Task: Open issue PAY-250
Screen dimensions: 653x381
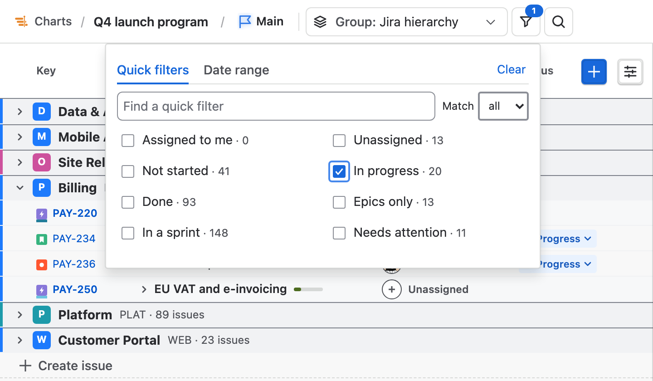Action: tap(75, 289)
